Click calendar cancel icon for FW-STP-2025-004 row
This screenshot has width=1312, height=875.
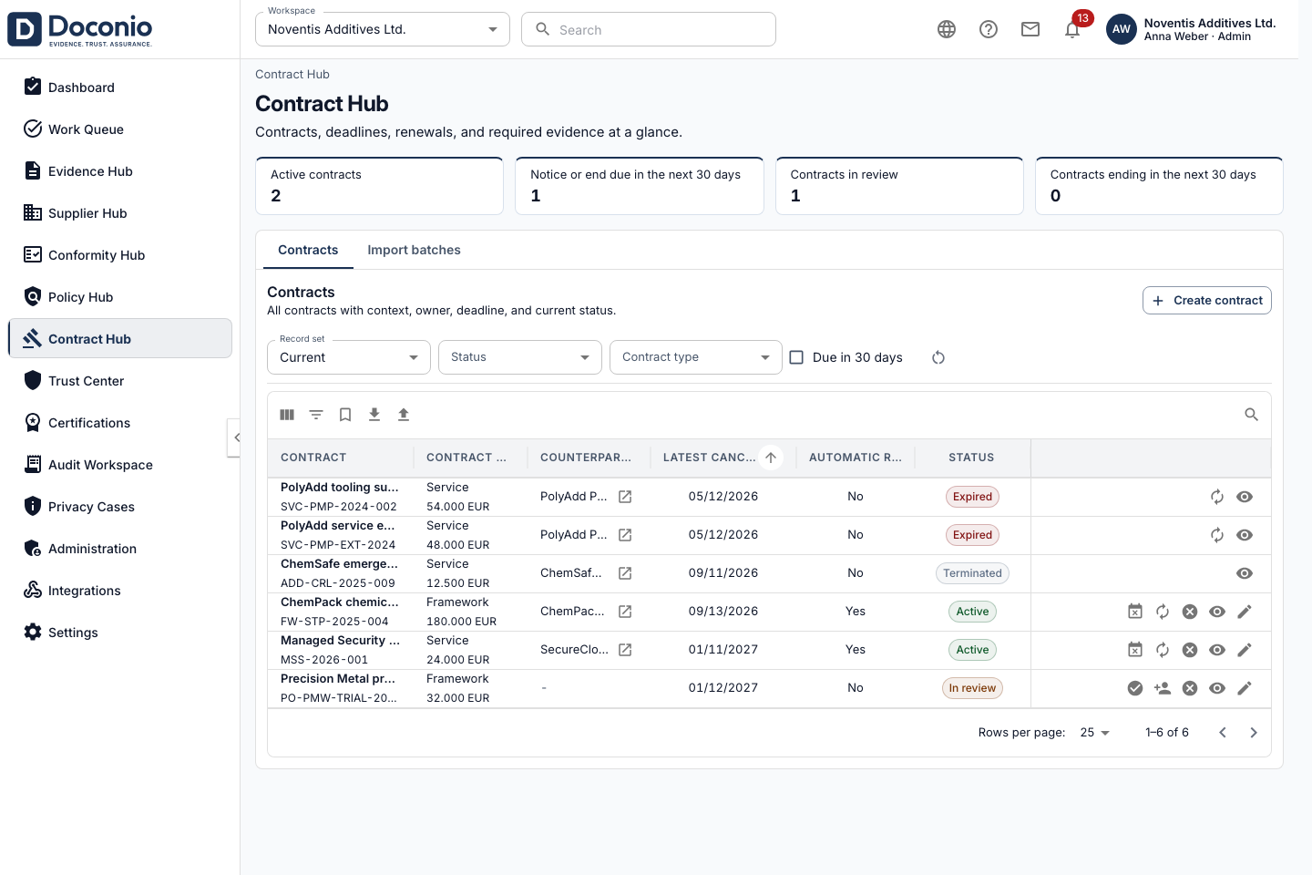coord(1135,612)
